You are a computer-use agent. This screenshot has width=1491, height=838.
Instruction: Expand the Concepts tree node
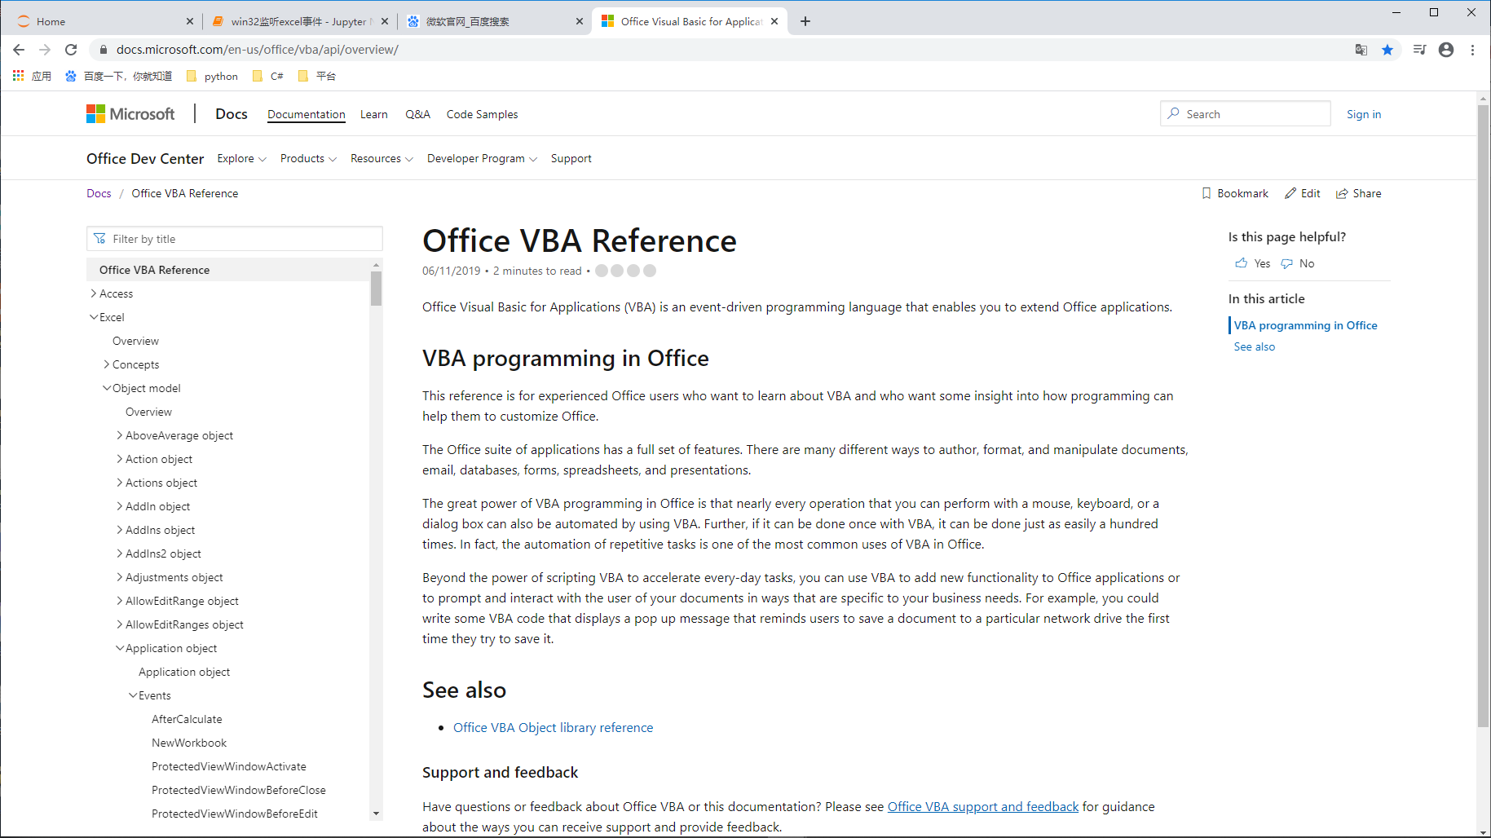click(x=107, y=364)
